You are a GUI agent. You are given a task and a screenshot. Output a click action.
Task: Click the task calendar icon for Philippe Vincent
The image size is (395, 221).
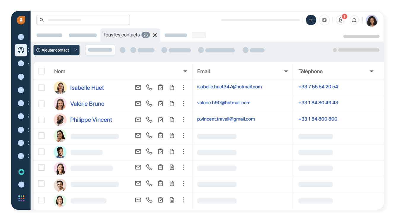[x=160, y=120]
